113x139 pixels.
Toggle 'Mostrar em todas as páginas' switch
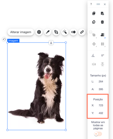click(98, 134)
